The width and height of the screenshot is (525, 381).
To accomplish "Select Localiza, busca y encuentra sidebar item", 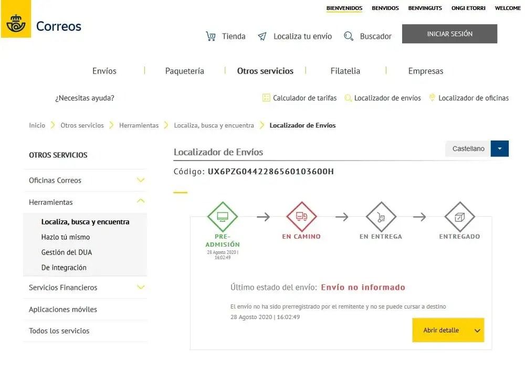I will point(86,221).
